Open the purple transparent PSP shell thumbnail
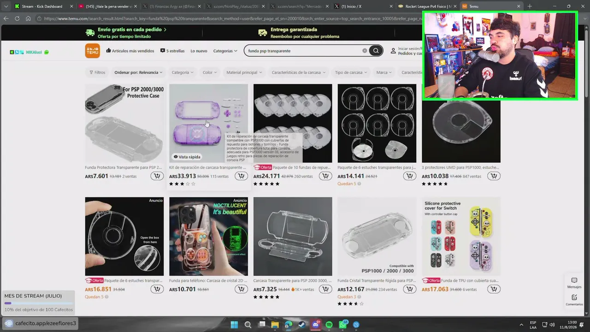590x332 pixels. [x=208, y=123]
